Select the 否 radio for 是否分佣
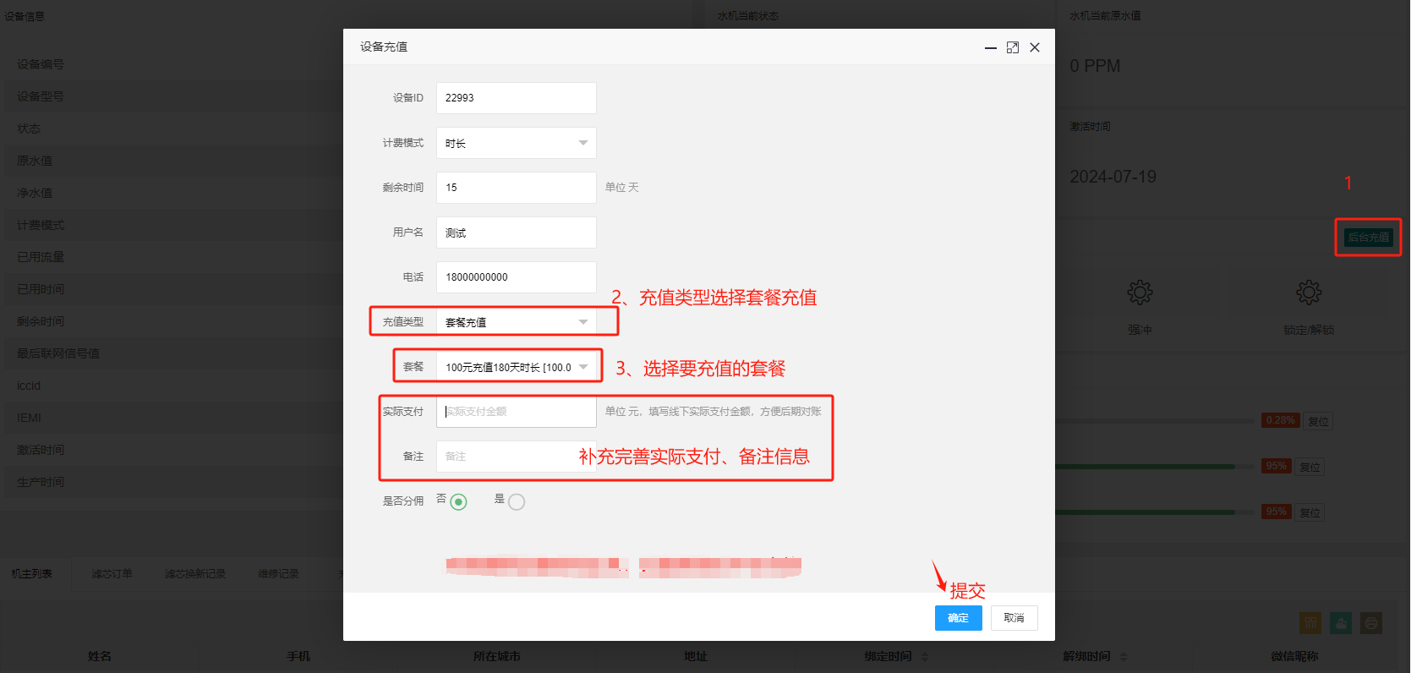 point(458,502)
